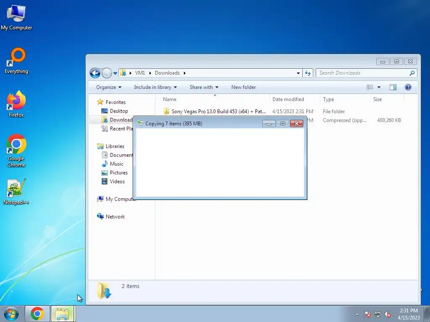The width and height of the screenshot is (430, 322).
Task: Change view icon in toolbar
Action: (x=370, y=87)
